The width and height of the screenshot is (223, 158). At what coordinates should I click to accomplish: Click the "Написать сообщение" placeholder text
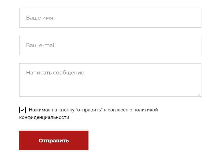(55, 73)
